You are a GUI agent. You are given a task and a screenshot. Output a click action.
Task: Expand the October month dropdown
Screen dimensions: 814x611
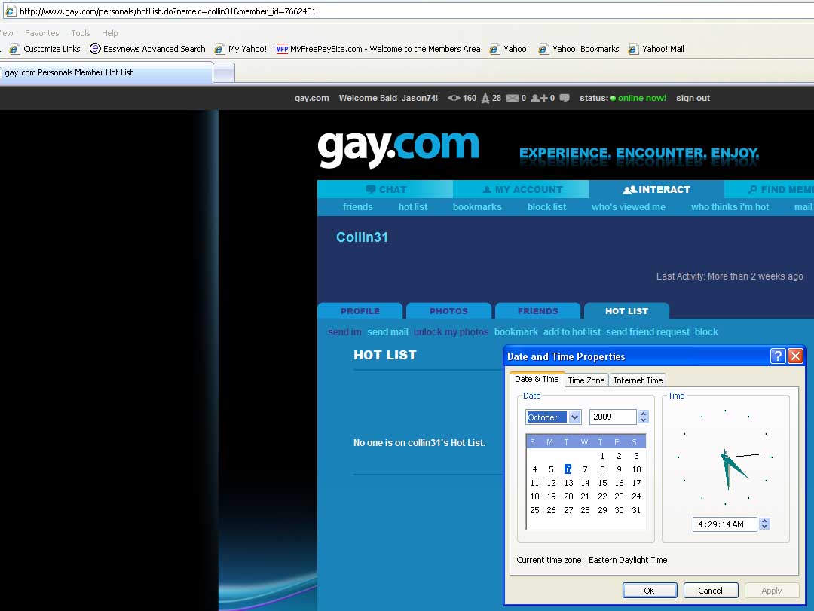tap(574, 417)
